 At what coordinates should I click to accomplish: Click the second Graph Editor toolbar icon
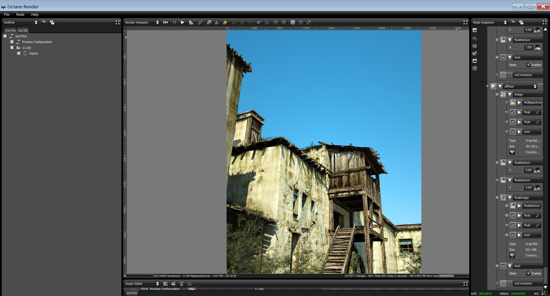point(174,284)
